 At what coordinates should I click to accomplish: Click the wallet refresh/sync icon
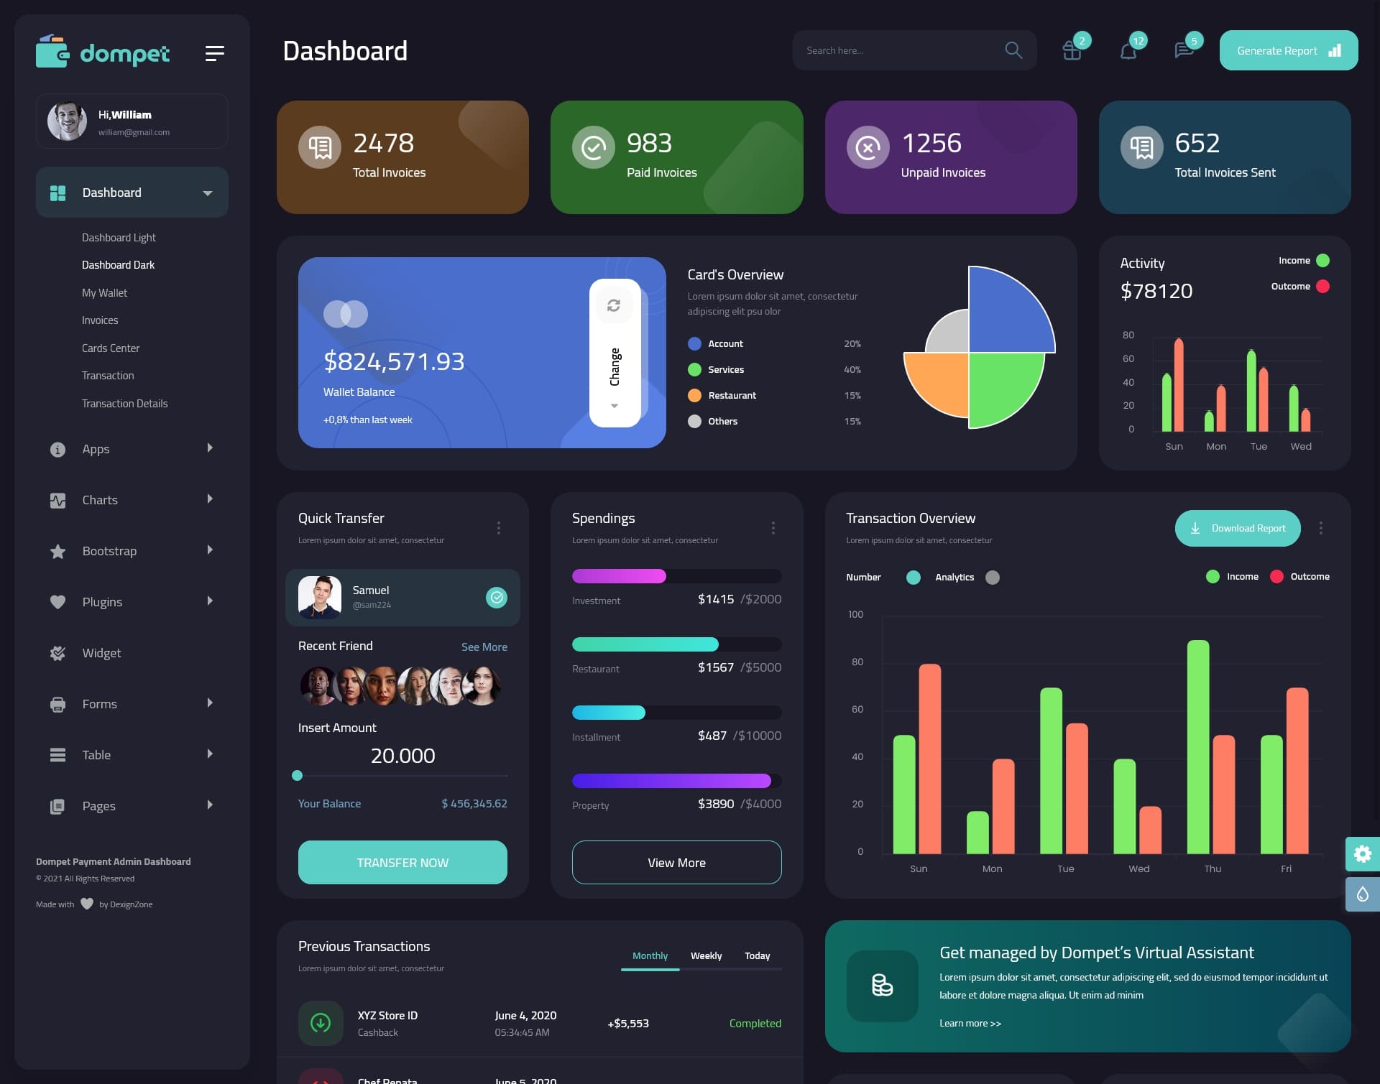[614, 305]
